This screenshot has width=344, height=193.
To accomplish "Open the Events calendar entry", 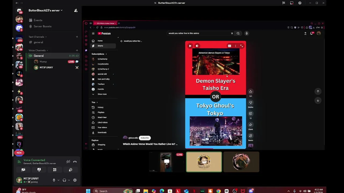I will [38, 20].
